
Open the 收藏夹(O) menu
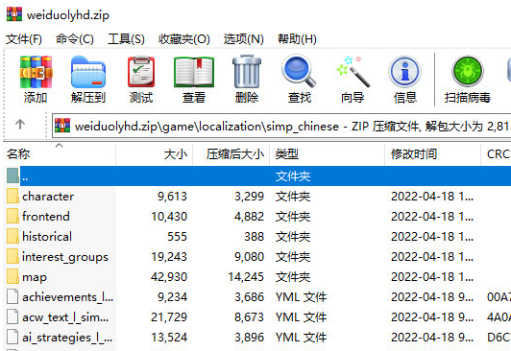point(184,39)
